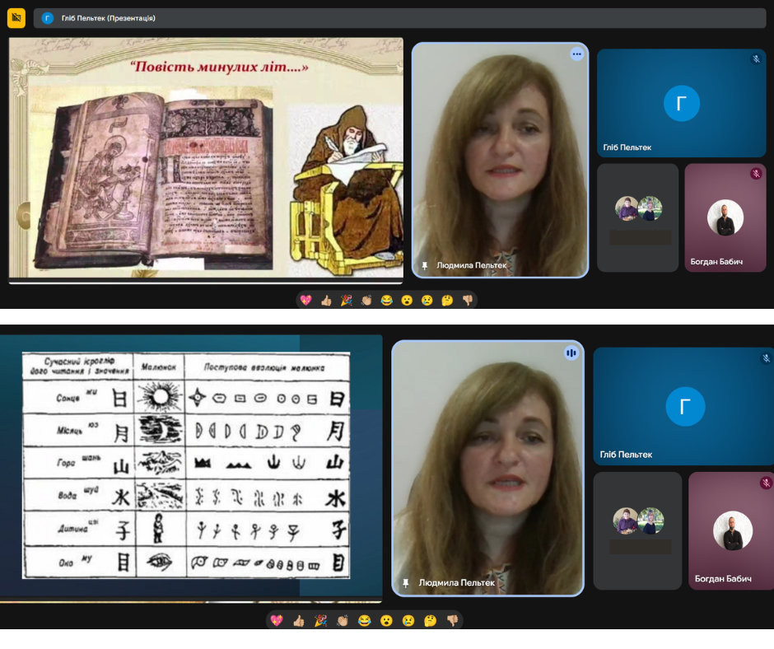Open the Богдан Бабич participant tile
The height and width of the screenshot is (649, 774).
coord(725,217)
